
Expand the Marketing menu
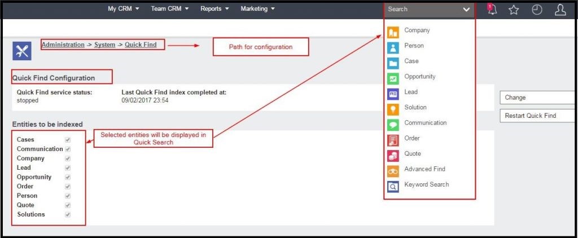point(257,9)
